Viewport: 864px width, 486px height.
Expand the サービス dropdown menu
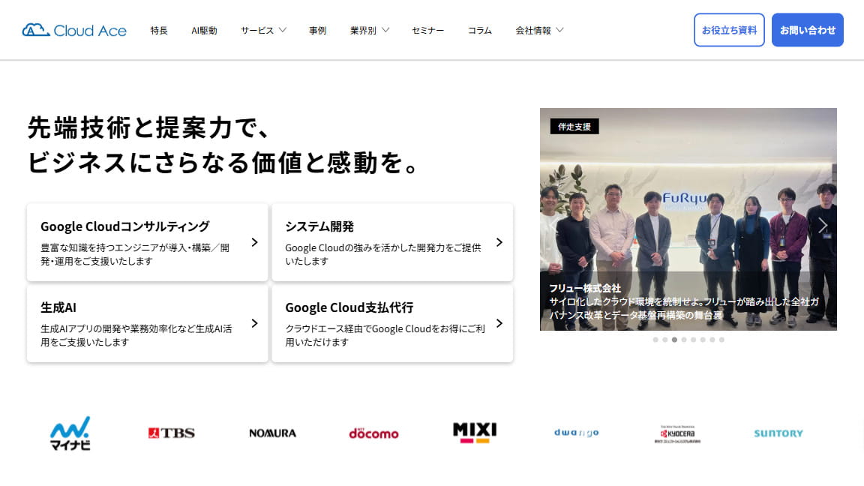[263, 30]
